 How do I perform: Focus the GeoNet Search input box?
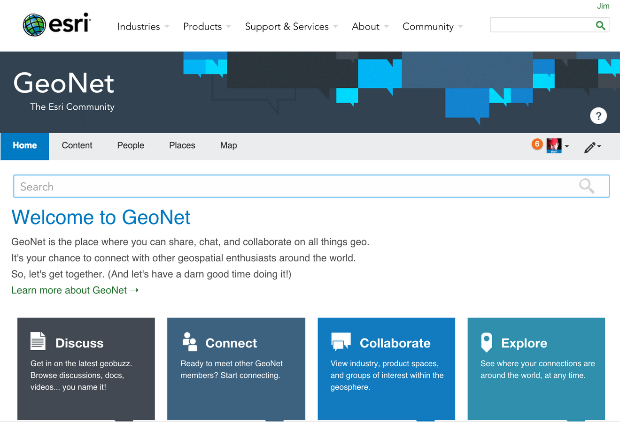point(311,186)
